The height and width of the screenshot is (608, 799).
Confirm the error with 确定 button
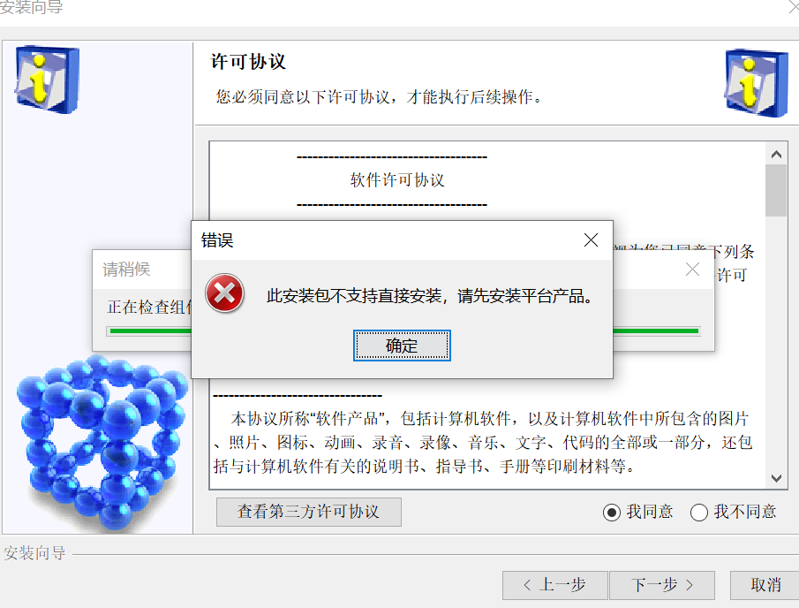coord(402,346)
